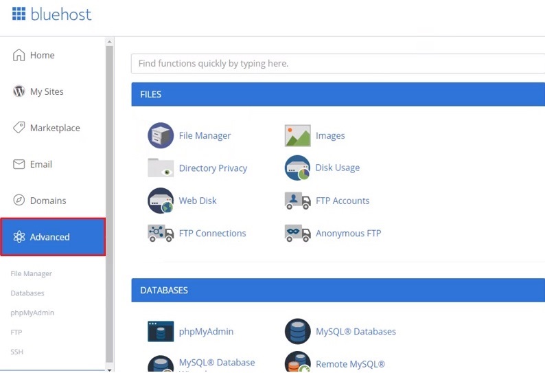This screenshot has width=545, height=373.
Task: Open the Disk Usage pie chart icon
Action: [x=297, y=168]
